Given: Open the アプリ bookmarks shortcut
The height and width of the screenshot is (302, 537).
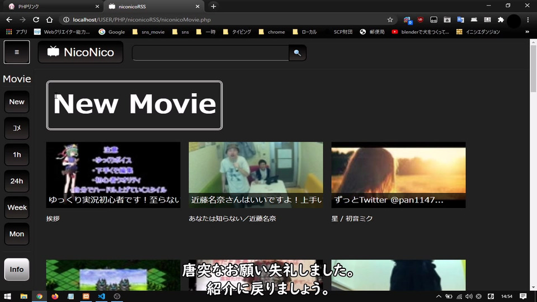Looking at the screenshot, I should click(x=17, y=32).
